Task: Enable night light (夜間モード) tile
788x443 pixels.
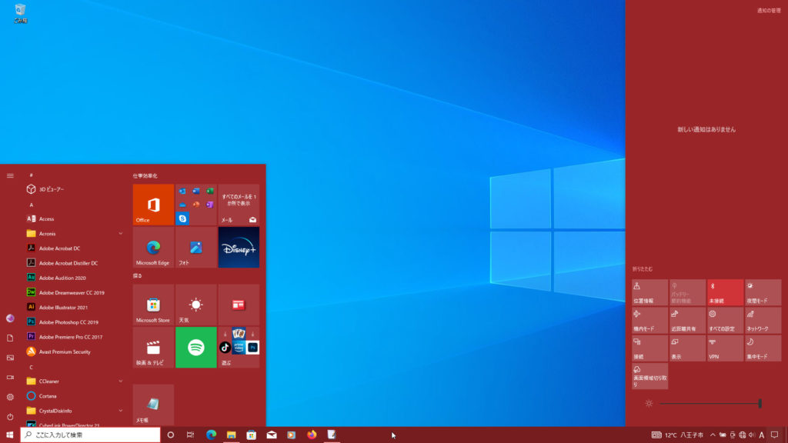Action: tap(763, 292)
